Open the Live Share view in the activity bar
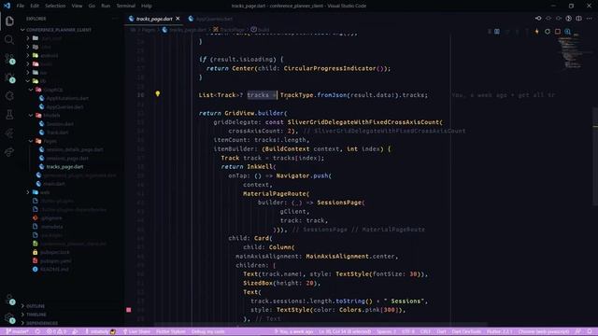This screenshot has height=336, width=598. click(9, 152)
